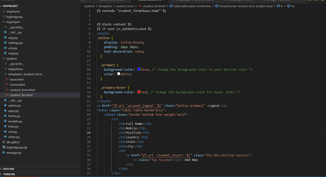Click the red color swatch for hover

tap(139, 92)
